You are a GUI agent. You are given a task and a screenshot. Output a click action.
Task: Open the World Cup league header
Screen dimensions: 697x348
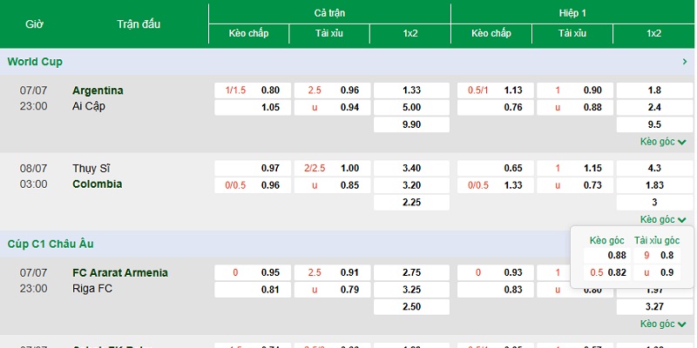[35, 62]
